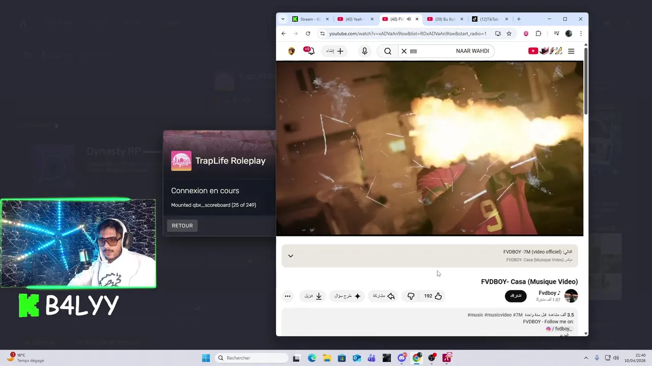Expand the next-up playlist panel chevron
652x366 pixels.
[x=290, y=256]
